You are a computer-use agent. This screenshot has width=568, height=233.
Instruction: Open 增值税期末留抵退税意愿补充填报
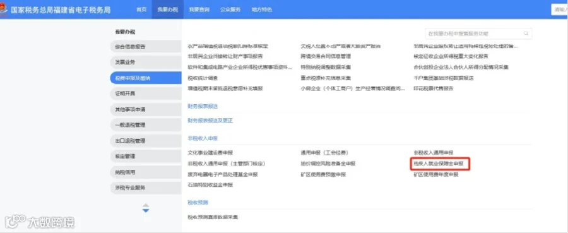(225, 88)
